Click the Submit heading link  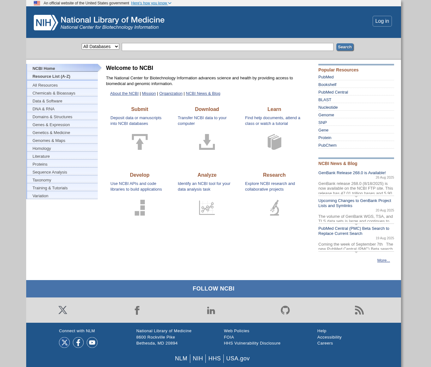point(139,109)
